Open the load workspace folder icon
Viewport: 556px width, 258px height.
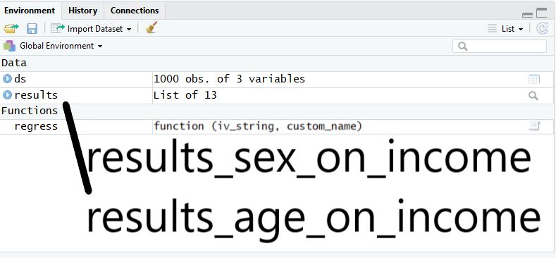tap(11, 28)
